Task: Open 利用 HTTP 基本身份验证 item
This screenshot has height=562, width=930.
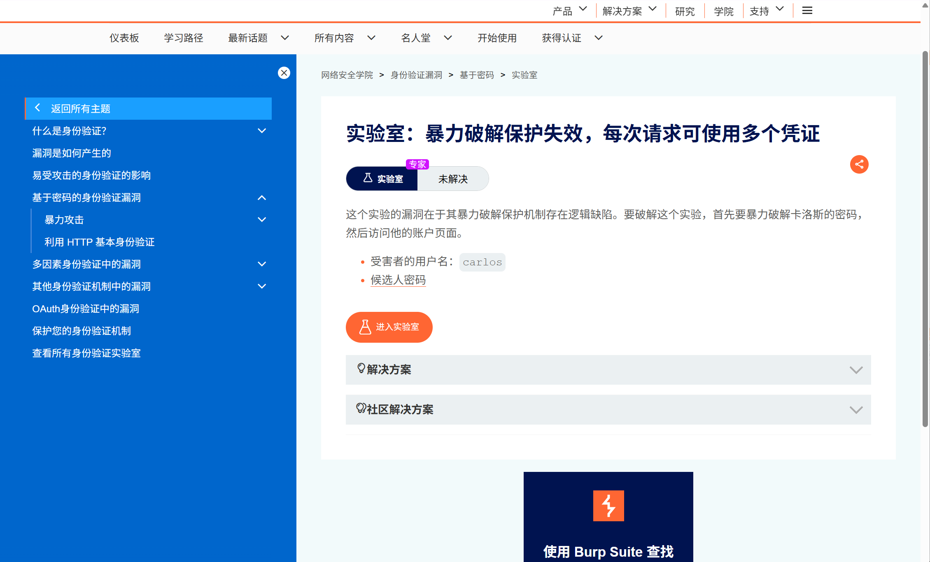Action: pyautogui.click(x=100, y=242)
